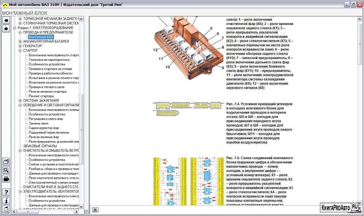Select ОЧИСТИТЕЛИ ФАР И ЗАДНЕГО СТЕКЛА
The image size is (364, 216).
click(x=51, y=187)
